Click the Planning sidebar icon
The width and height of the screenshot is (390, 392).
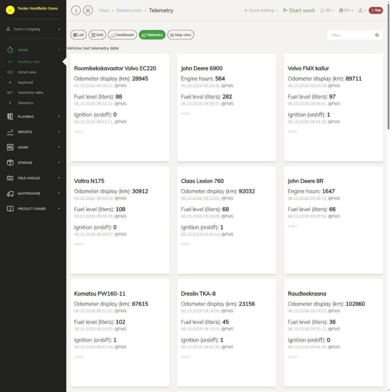click(x=10, y=116)
